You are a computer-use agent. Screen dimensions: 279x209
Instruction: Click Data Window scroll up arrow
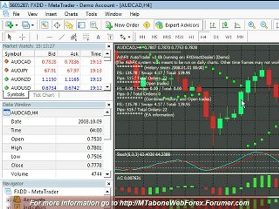point(107,112)
